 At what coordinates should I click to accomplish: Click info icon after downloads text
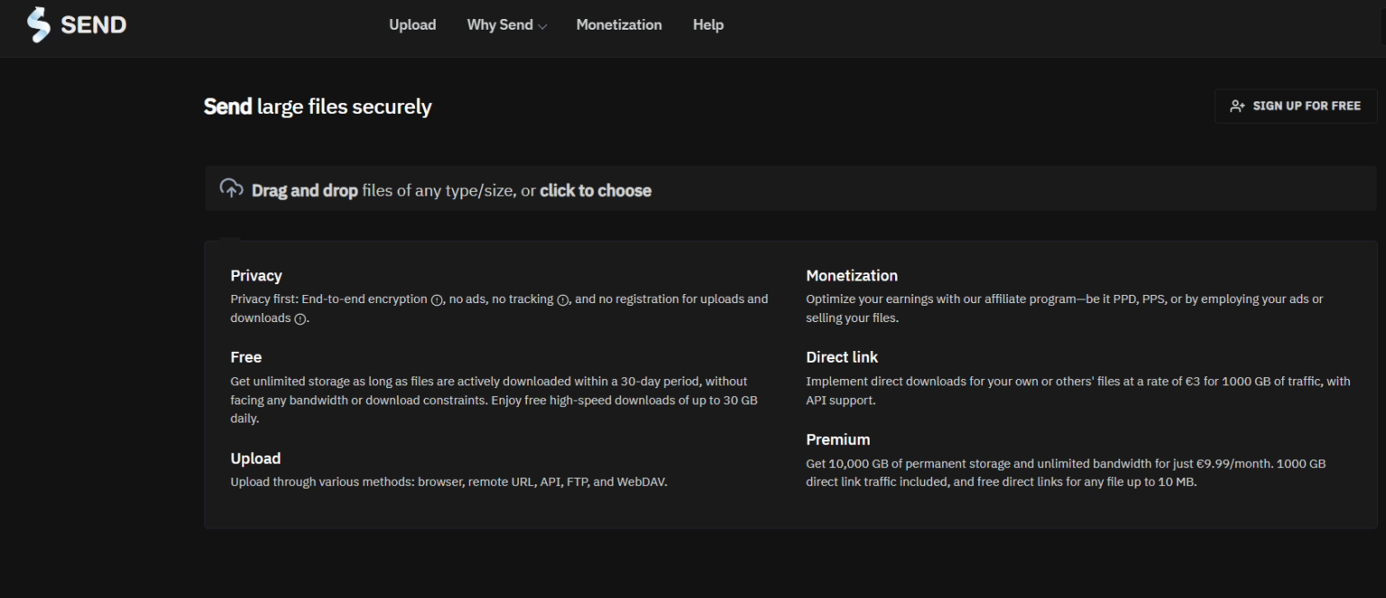point(300,319)
